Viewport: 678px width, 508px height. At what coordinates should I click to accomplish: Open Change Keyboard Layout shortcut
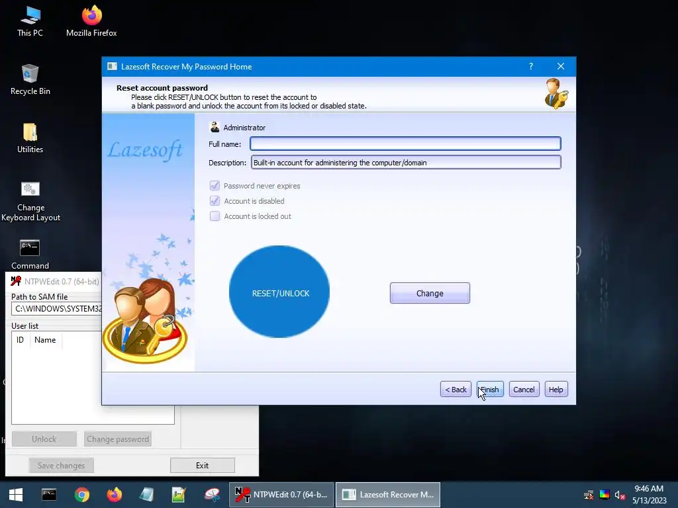[x=30, y=201]
